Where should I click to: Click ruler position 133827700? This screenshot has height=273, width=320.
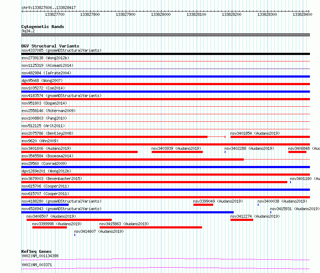click(55, 14)
